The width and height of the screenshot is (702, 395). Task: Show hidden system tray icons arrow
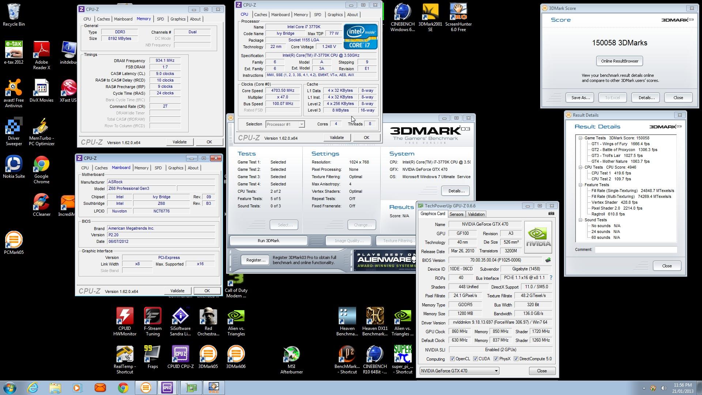644,388
